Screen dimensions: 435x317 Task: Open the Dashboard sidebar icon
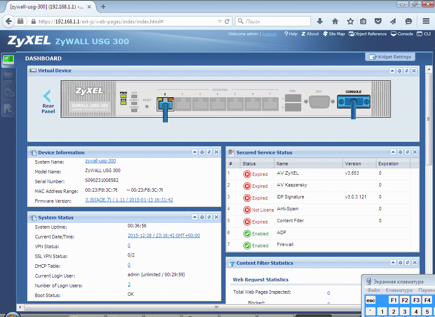[8, 60]
